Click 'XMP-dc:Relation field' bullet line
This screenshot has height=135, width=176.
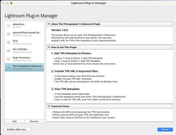[85, 82]
